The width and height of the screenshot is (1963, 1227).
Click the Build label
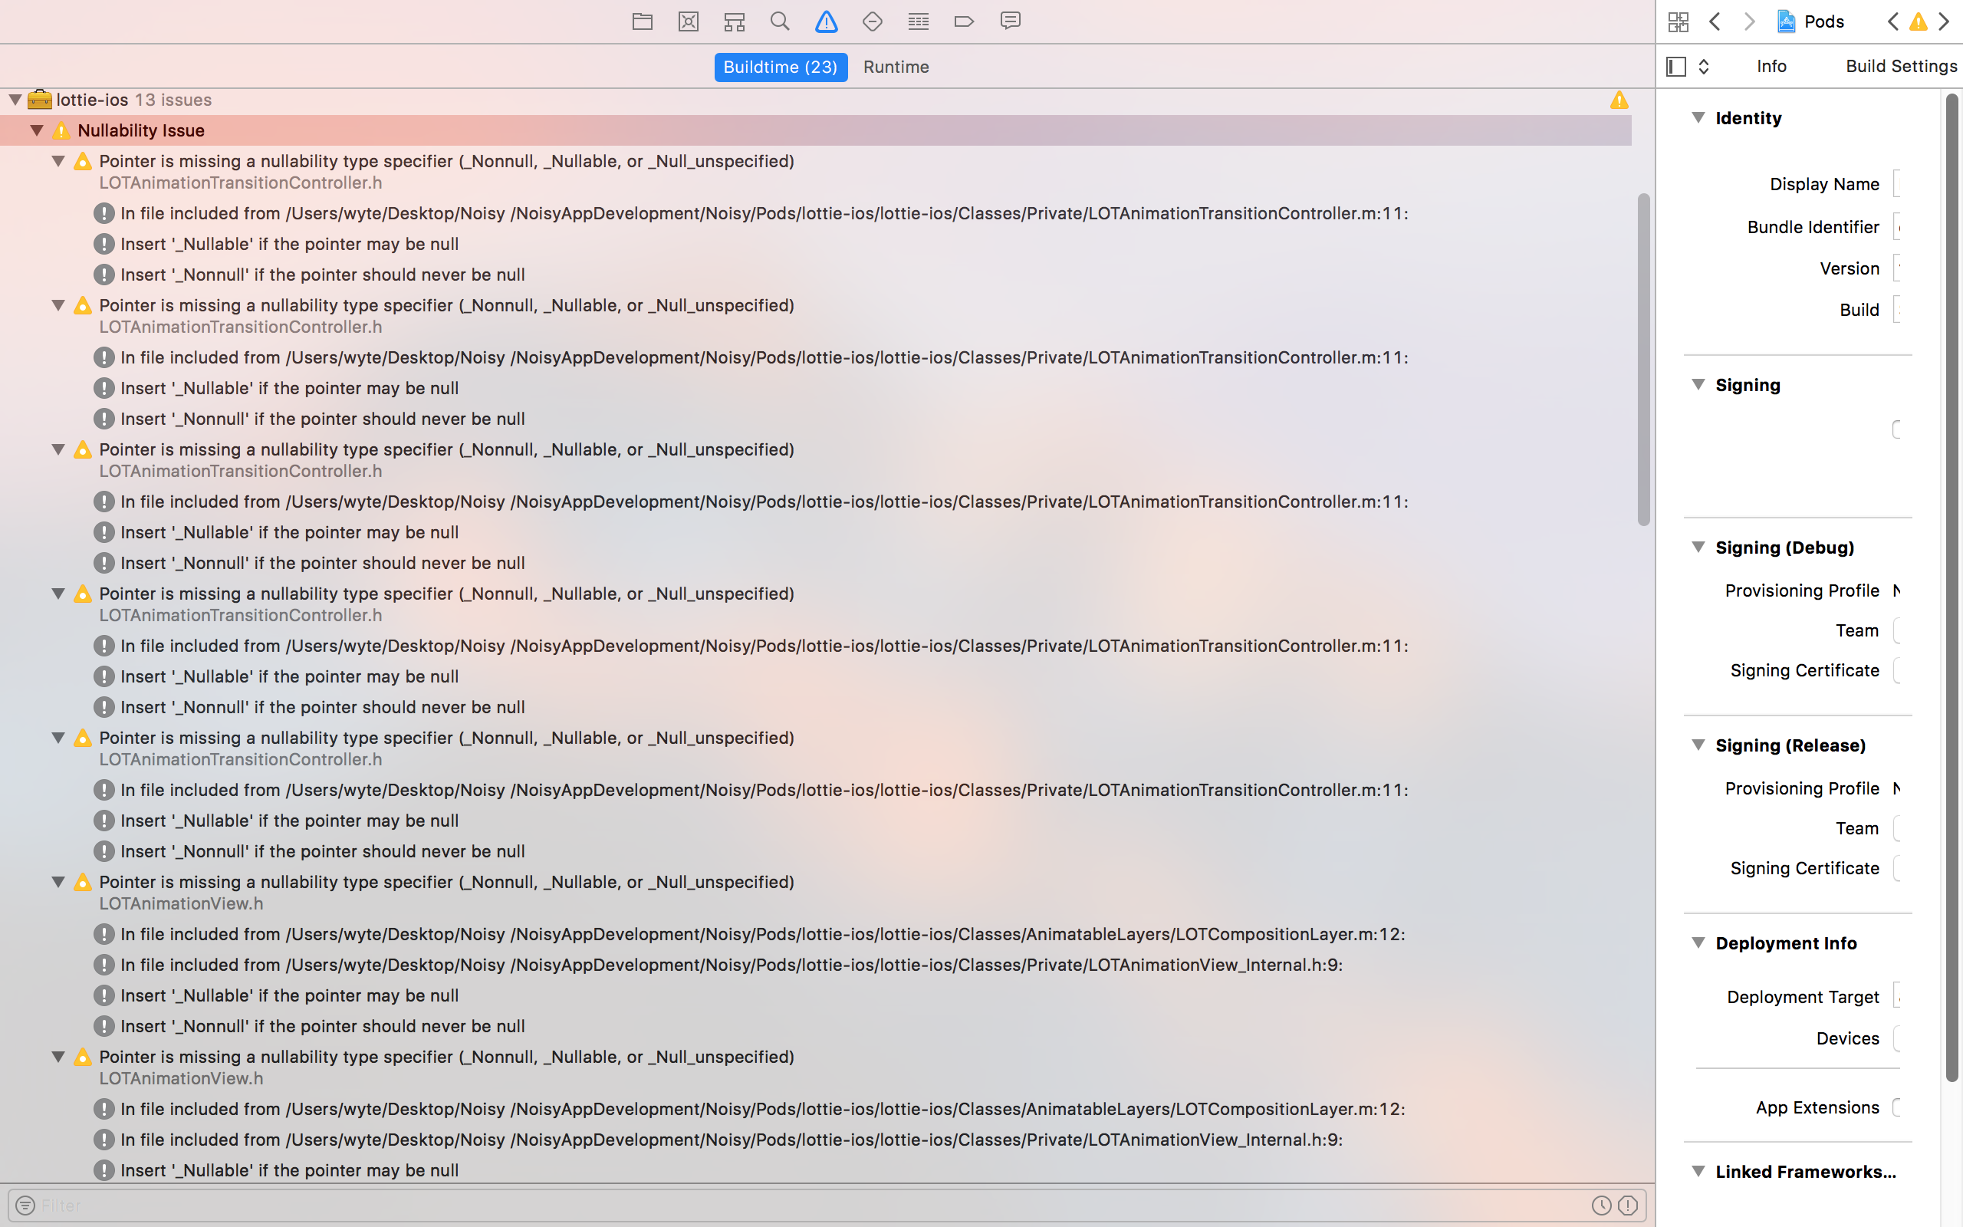coord(1859,310)
